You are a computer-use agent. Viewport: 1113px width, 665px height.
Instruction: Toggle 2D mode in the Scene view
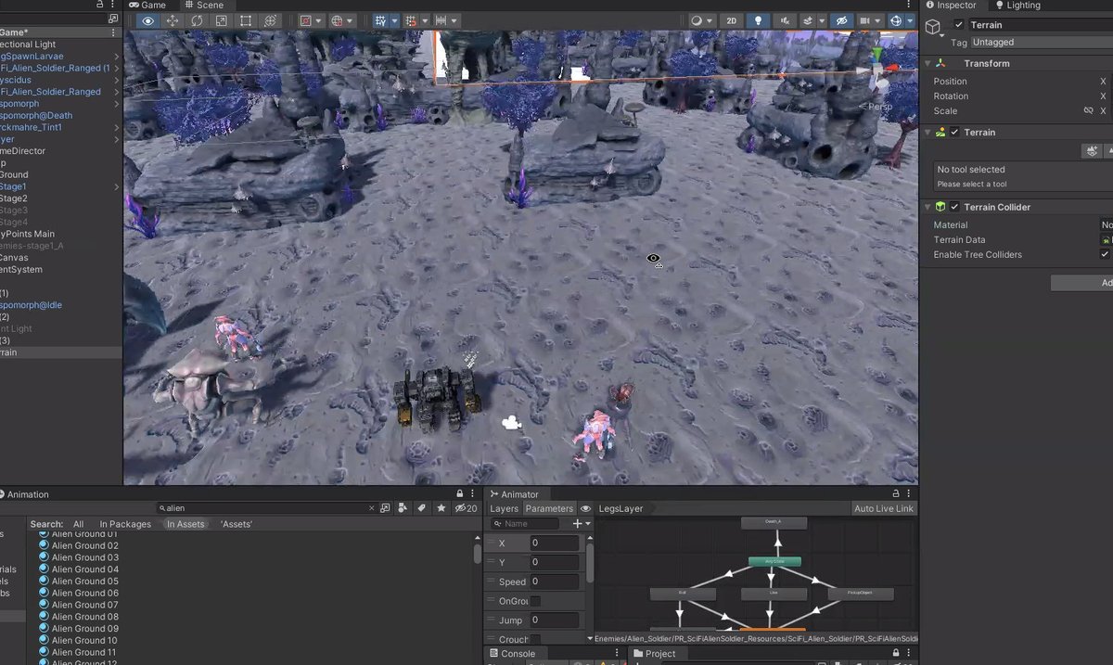(x=731, y=19)
